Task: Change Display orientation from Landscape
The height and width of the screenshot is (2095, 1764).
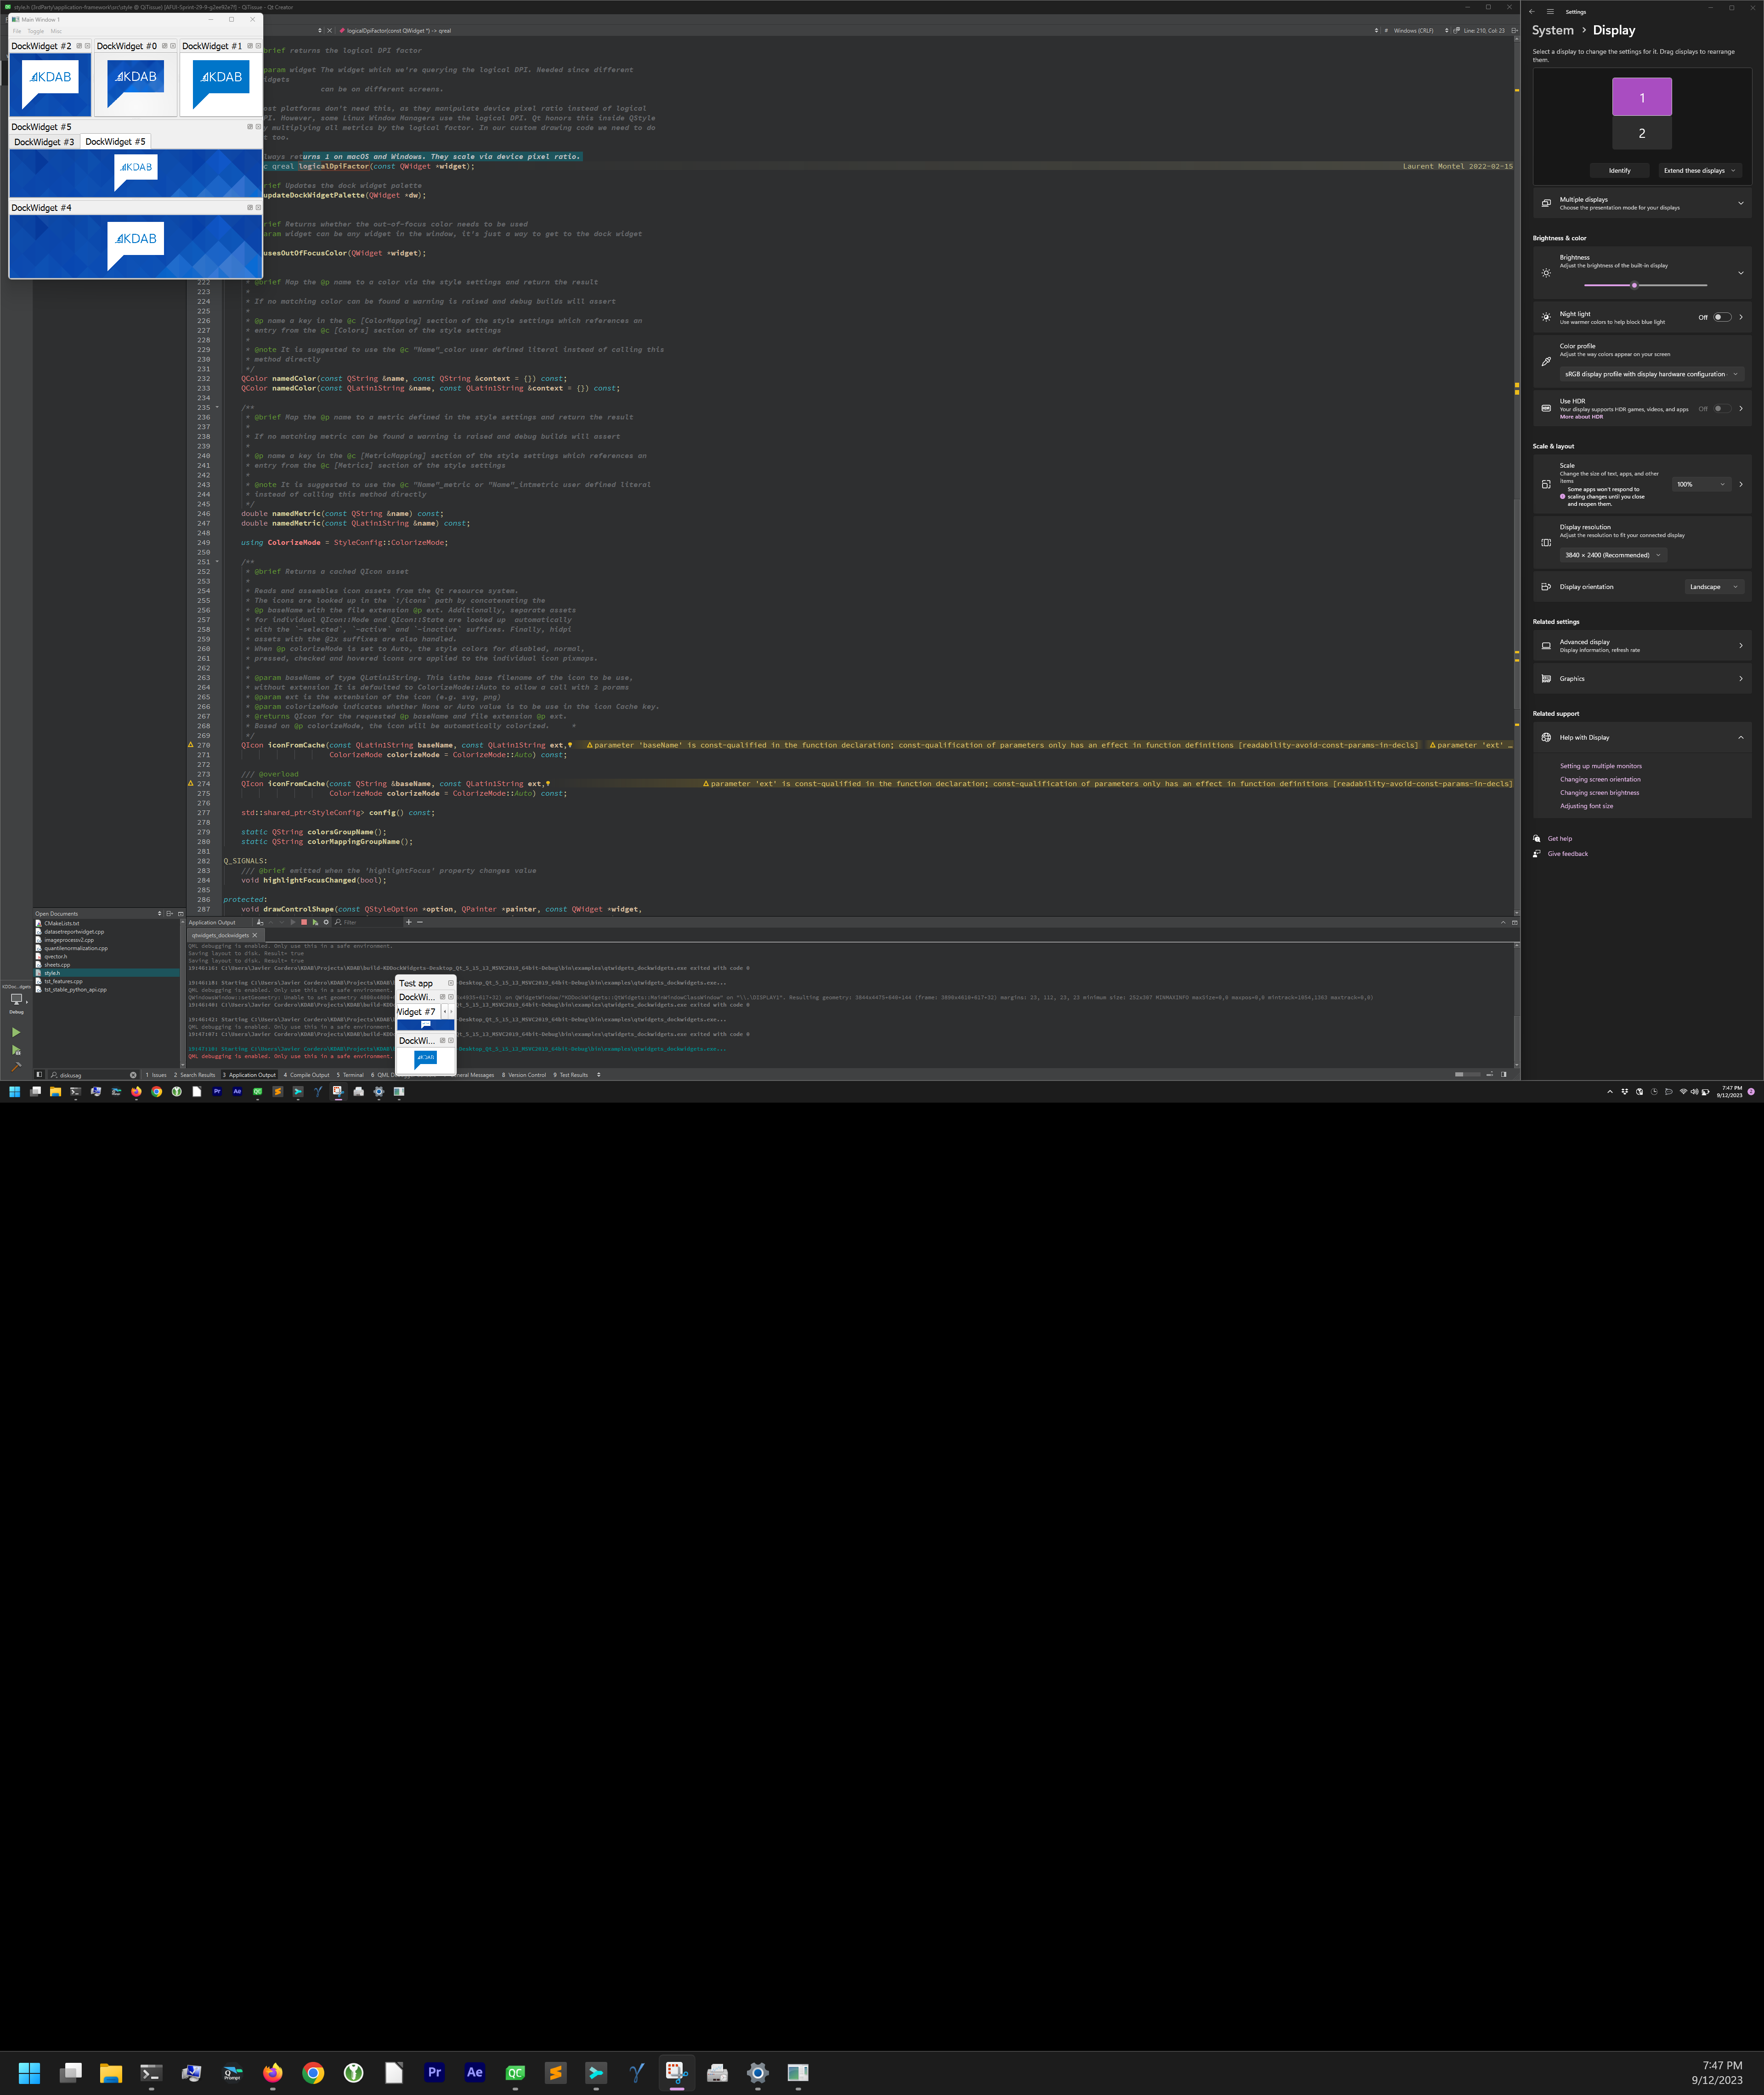Action: [x=1714, y=587]
